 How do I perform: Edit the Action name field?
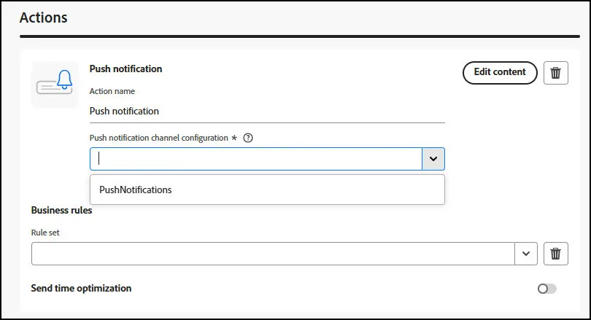click(267, 112)
